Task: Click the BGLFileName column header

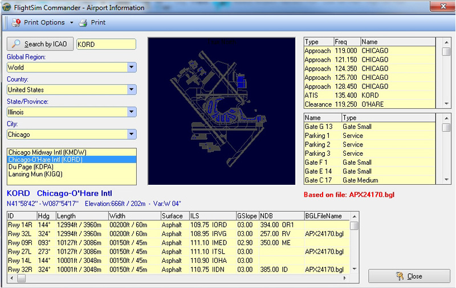Action: 327,216
